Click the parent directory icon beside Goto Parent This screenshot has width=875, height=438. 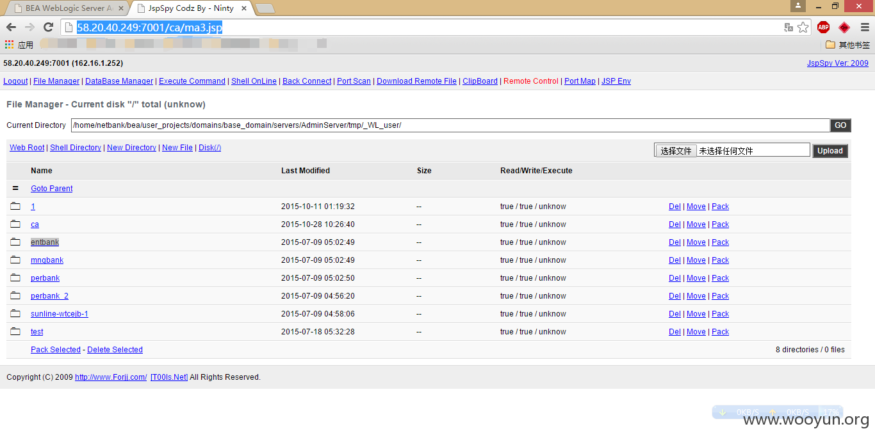tap(15, 188)
